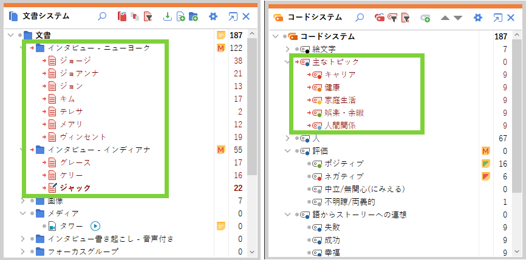526x260 pixels.
Task: Select the メアリ document
Action: (71, 124)
